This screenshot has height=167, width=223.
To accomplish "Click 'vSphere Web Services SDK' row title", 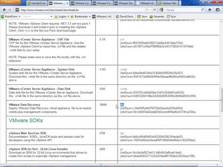I will click(x=27, y=133).
